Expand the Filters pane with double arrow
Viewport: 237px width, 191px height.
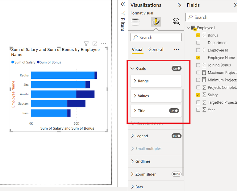123,4
